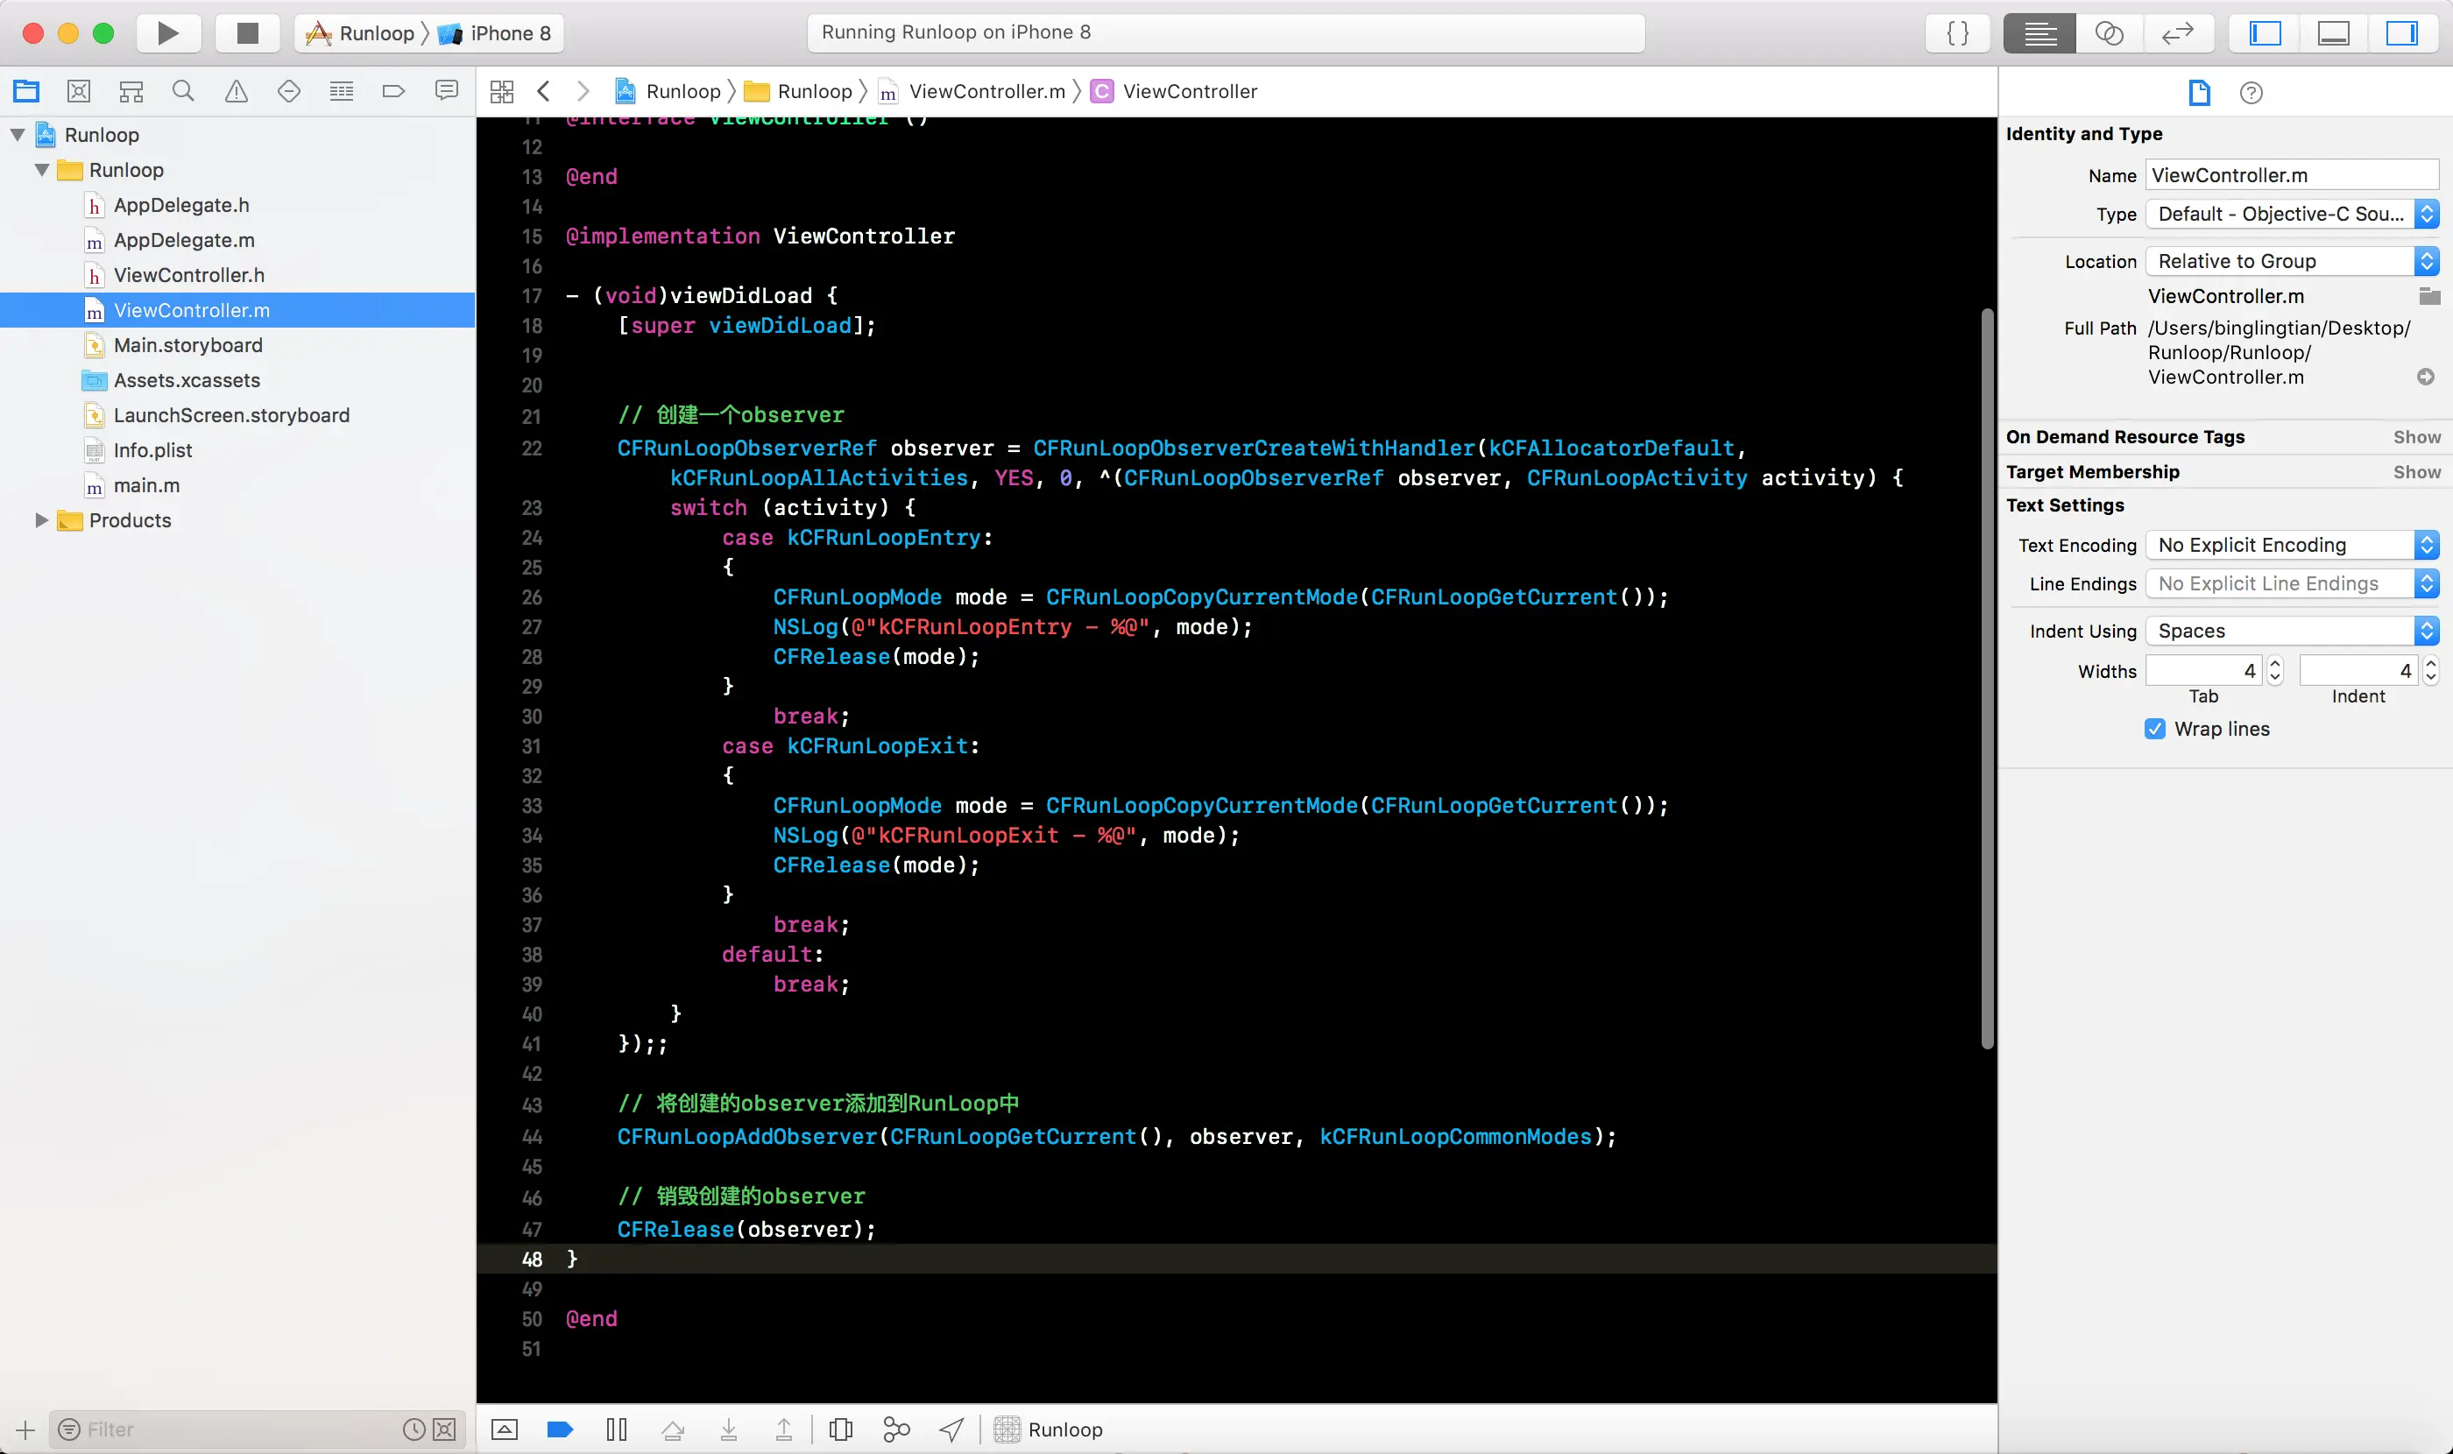This screenshot has width=2453, height=1454.
Task: Click the Debug View Hierarchy icon
Action: [841, 1429]
